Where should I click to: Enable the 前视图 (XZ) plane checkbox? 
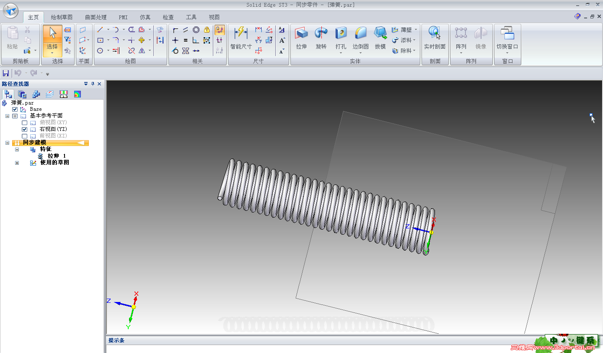[x=24, y=136]
